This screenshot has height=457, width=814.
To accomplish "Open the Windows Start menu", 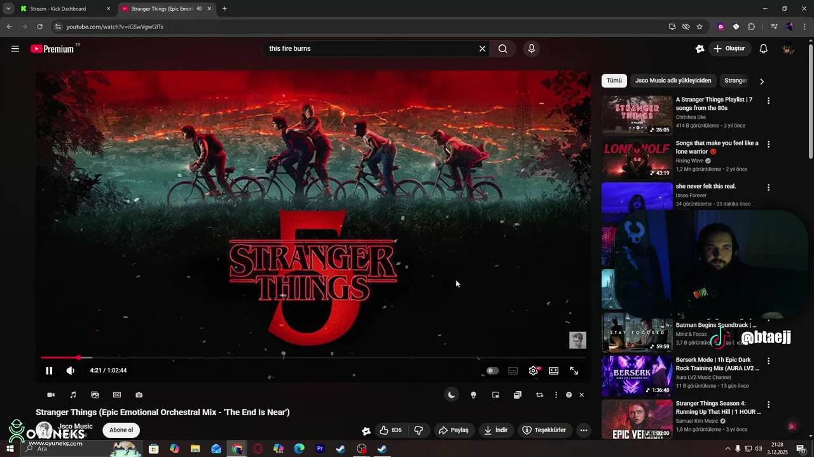I will 10,449.
